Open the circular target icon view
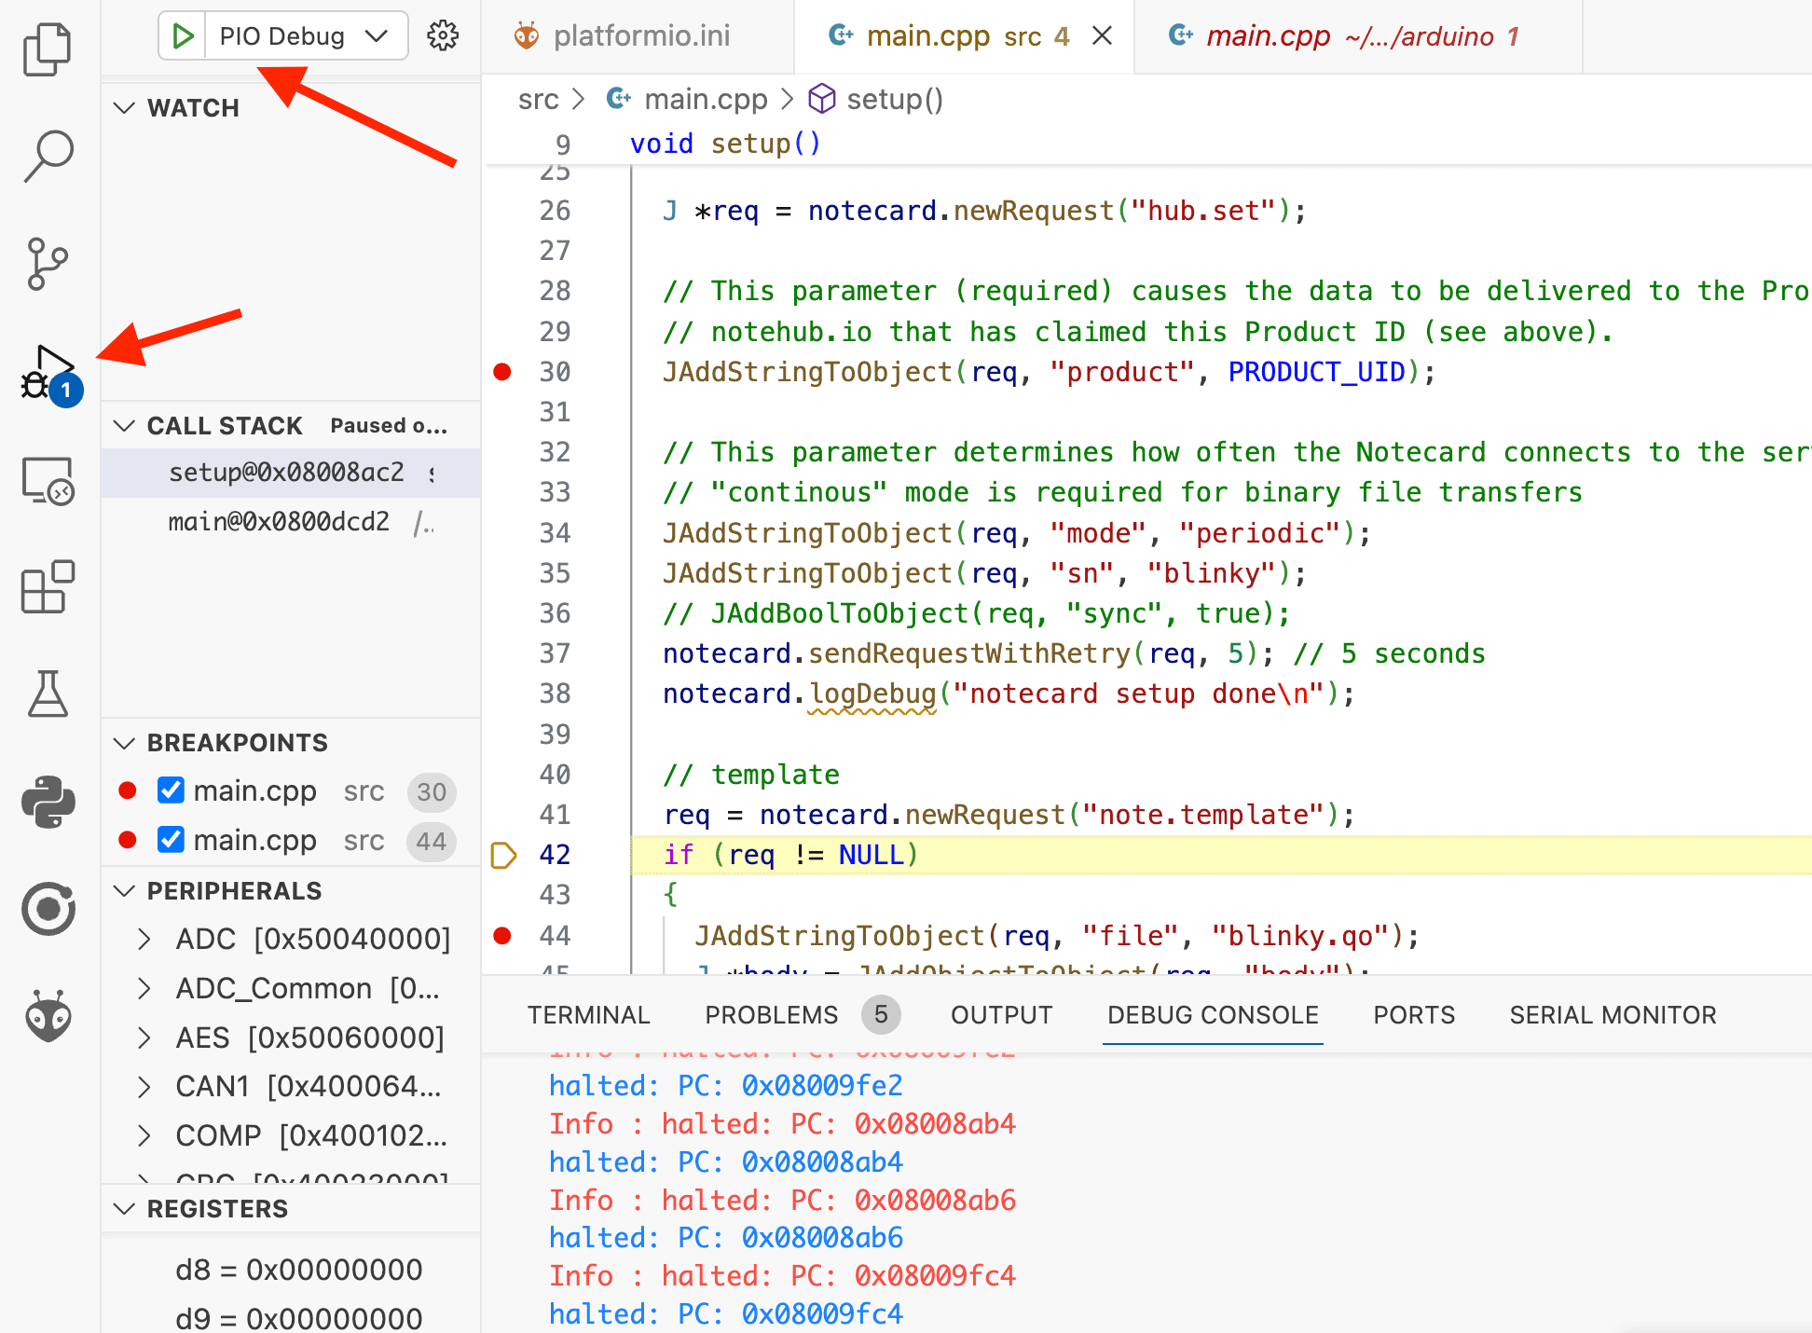1812x1333 pixels. click(x=48, y=909)
